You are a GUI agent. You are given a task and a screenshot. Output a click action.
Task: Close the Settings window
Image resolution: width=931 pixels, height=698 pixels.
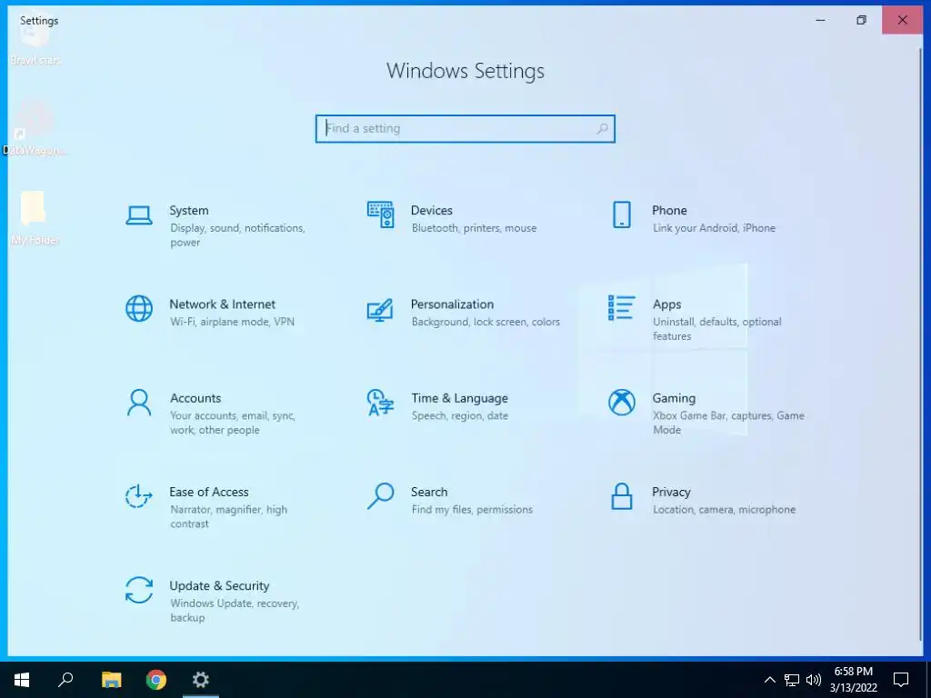[903, 20]
